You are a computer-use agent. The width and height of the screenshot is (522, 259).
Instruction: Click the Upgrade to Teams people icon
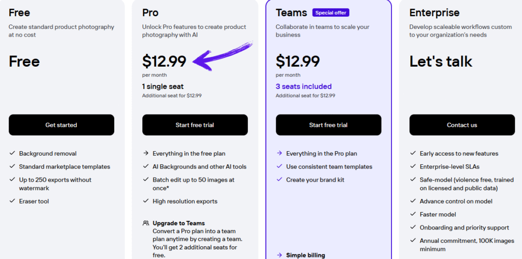tap(146, 223)
